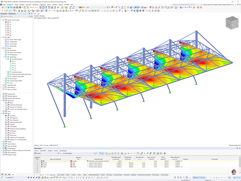The width and height of the screenshot is (241, 181).
Task: Toggle the surface results colored icon in toolbar
Action: pos(92,11)
